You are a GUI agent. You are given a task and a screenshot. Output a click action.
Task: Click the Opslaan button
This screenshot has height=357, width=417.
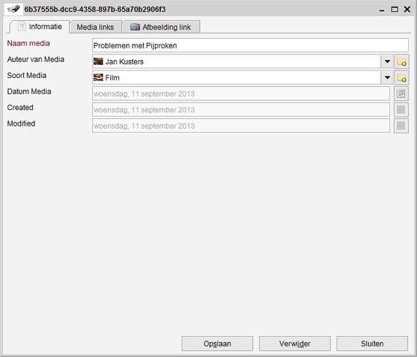click(x=217, y=344)
